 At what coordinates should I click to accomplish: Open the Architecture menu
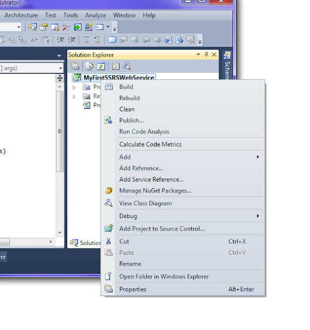pyautogui.click(x=21, y=15)
